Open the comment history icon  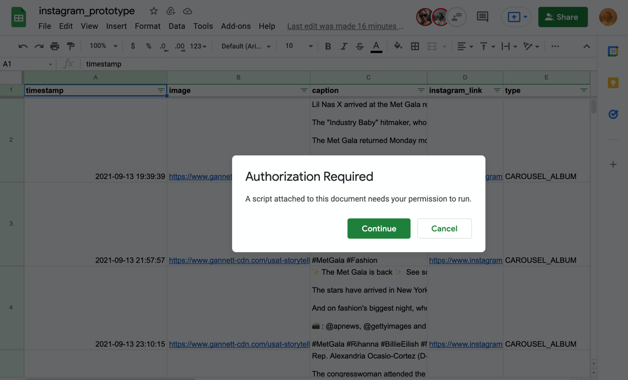[482, 17]
